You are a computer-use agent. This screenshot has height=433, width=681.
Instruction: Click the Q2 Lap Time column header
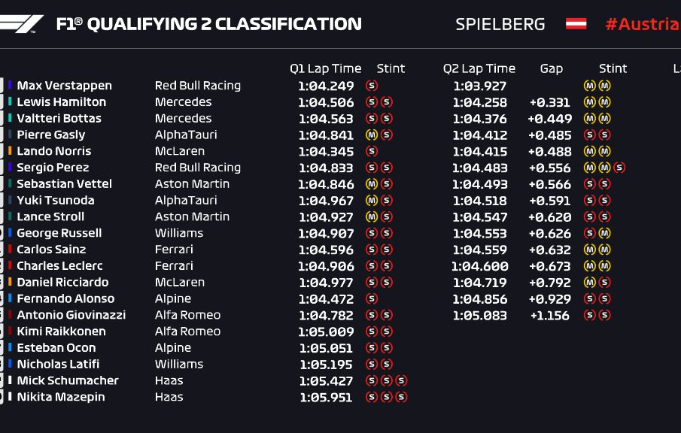click(479, 68)
